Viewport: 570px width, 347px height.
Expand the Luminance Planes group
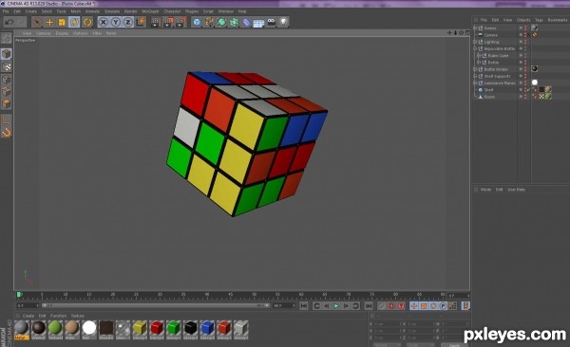pyautogui.click(x=475, y=83)
